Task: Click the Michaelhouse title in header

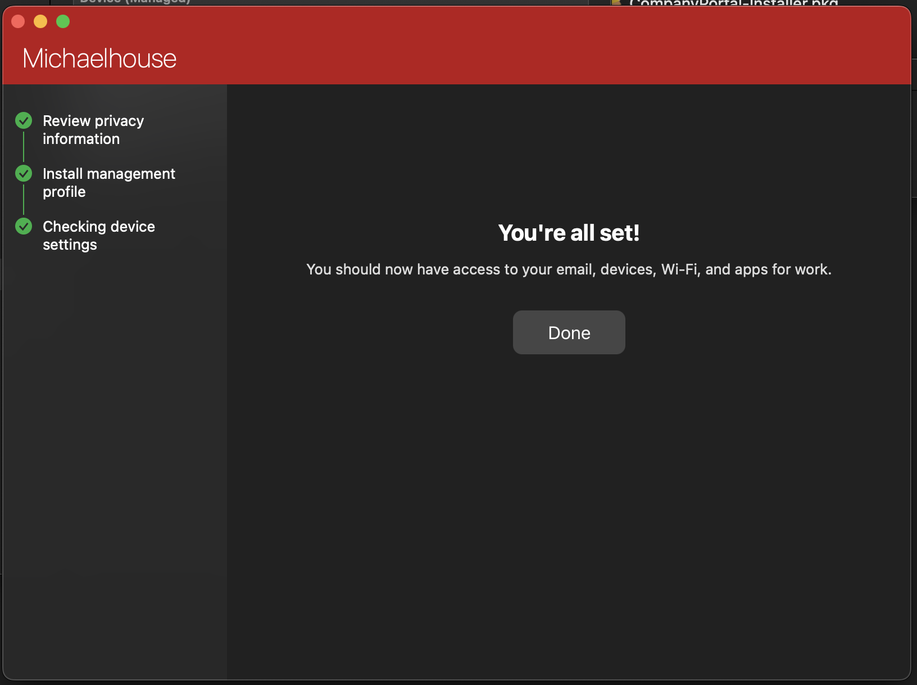Action: pos(99,58)
